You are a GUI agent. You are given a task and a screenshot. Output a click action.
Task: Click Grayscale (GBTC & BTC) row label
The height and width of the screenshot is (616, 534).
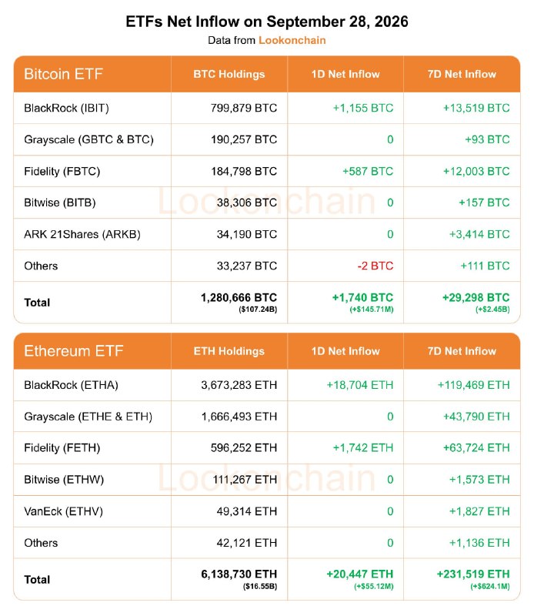(88, 140)
